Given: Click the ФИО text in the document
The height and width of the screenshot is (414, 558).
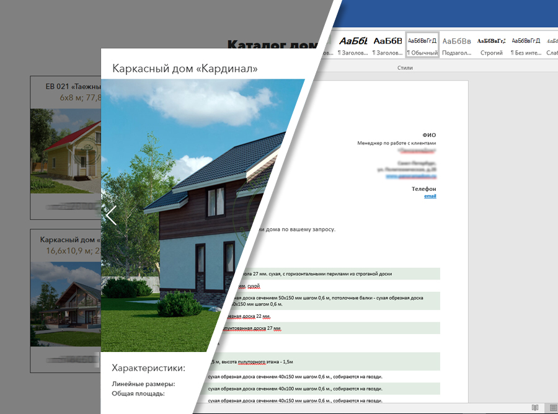Looking at the screenshot, I should point(429,135).
